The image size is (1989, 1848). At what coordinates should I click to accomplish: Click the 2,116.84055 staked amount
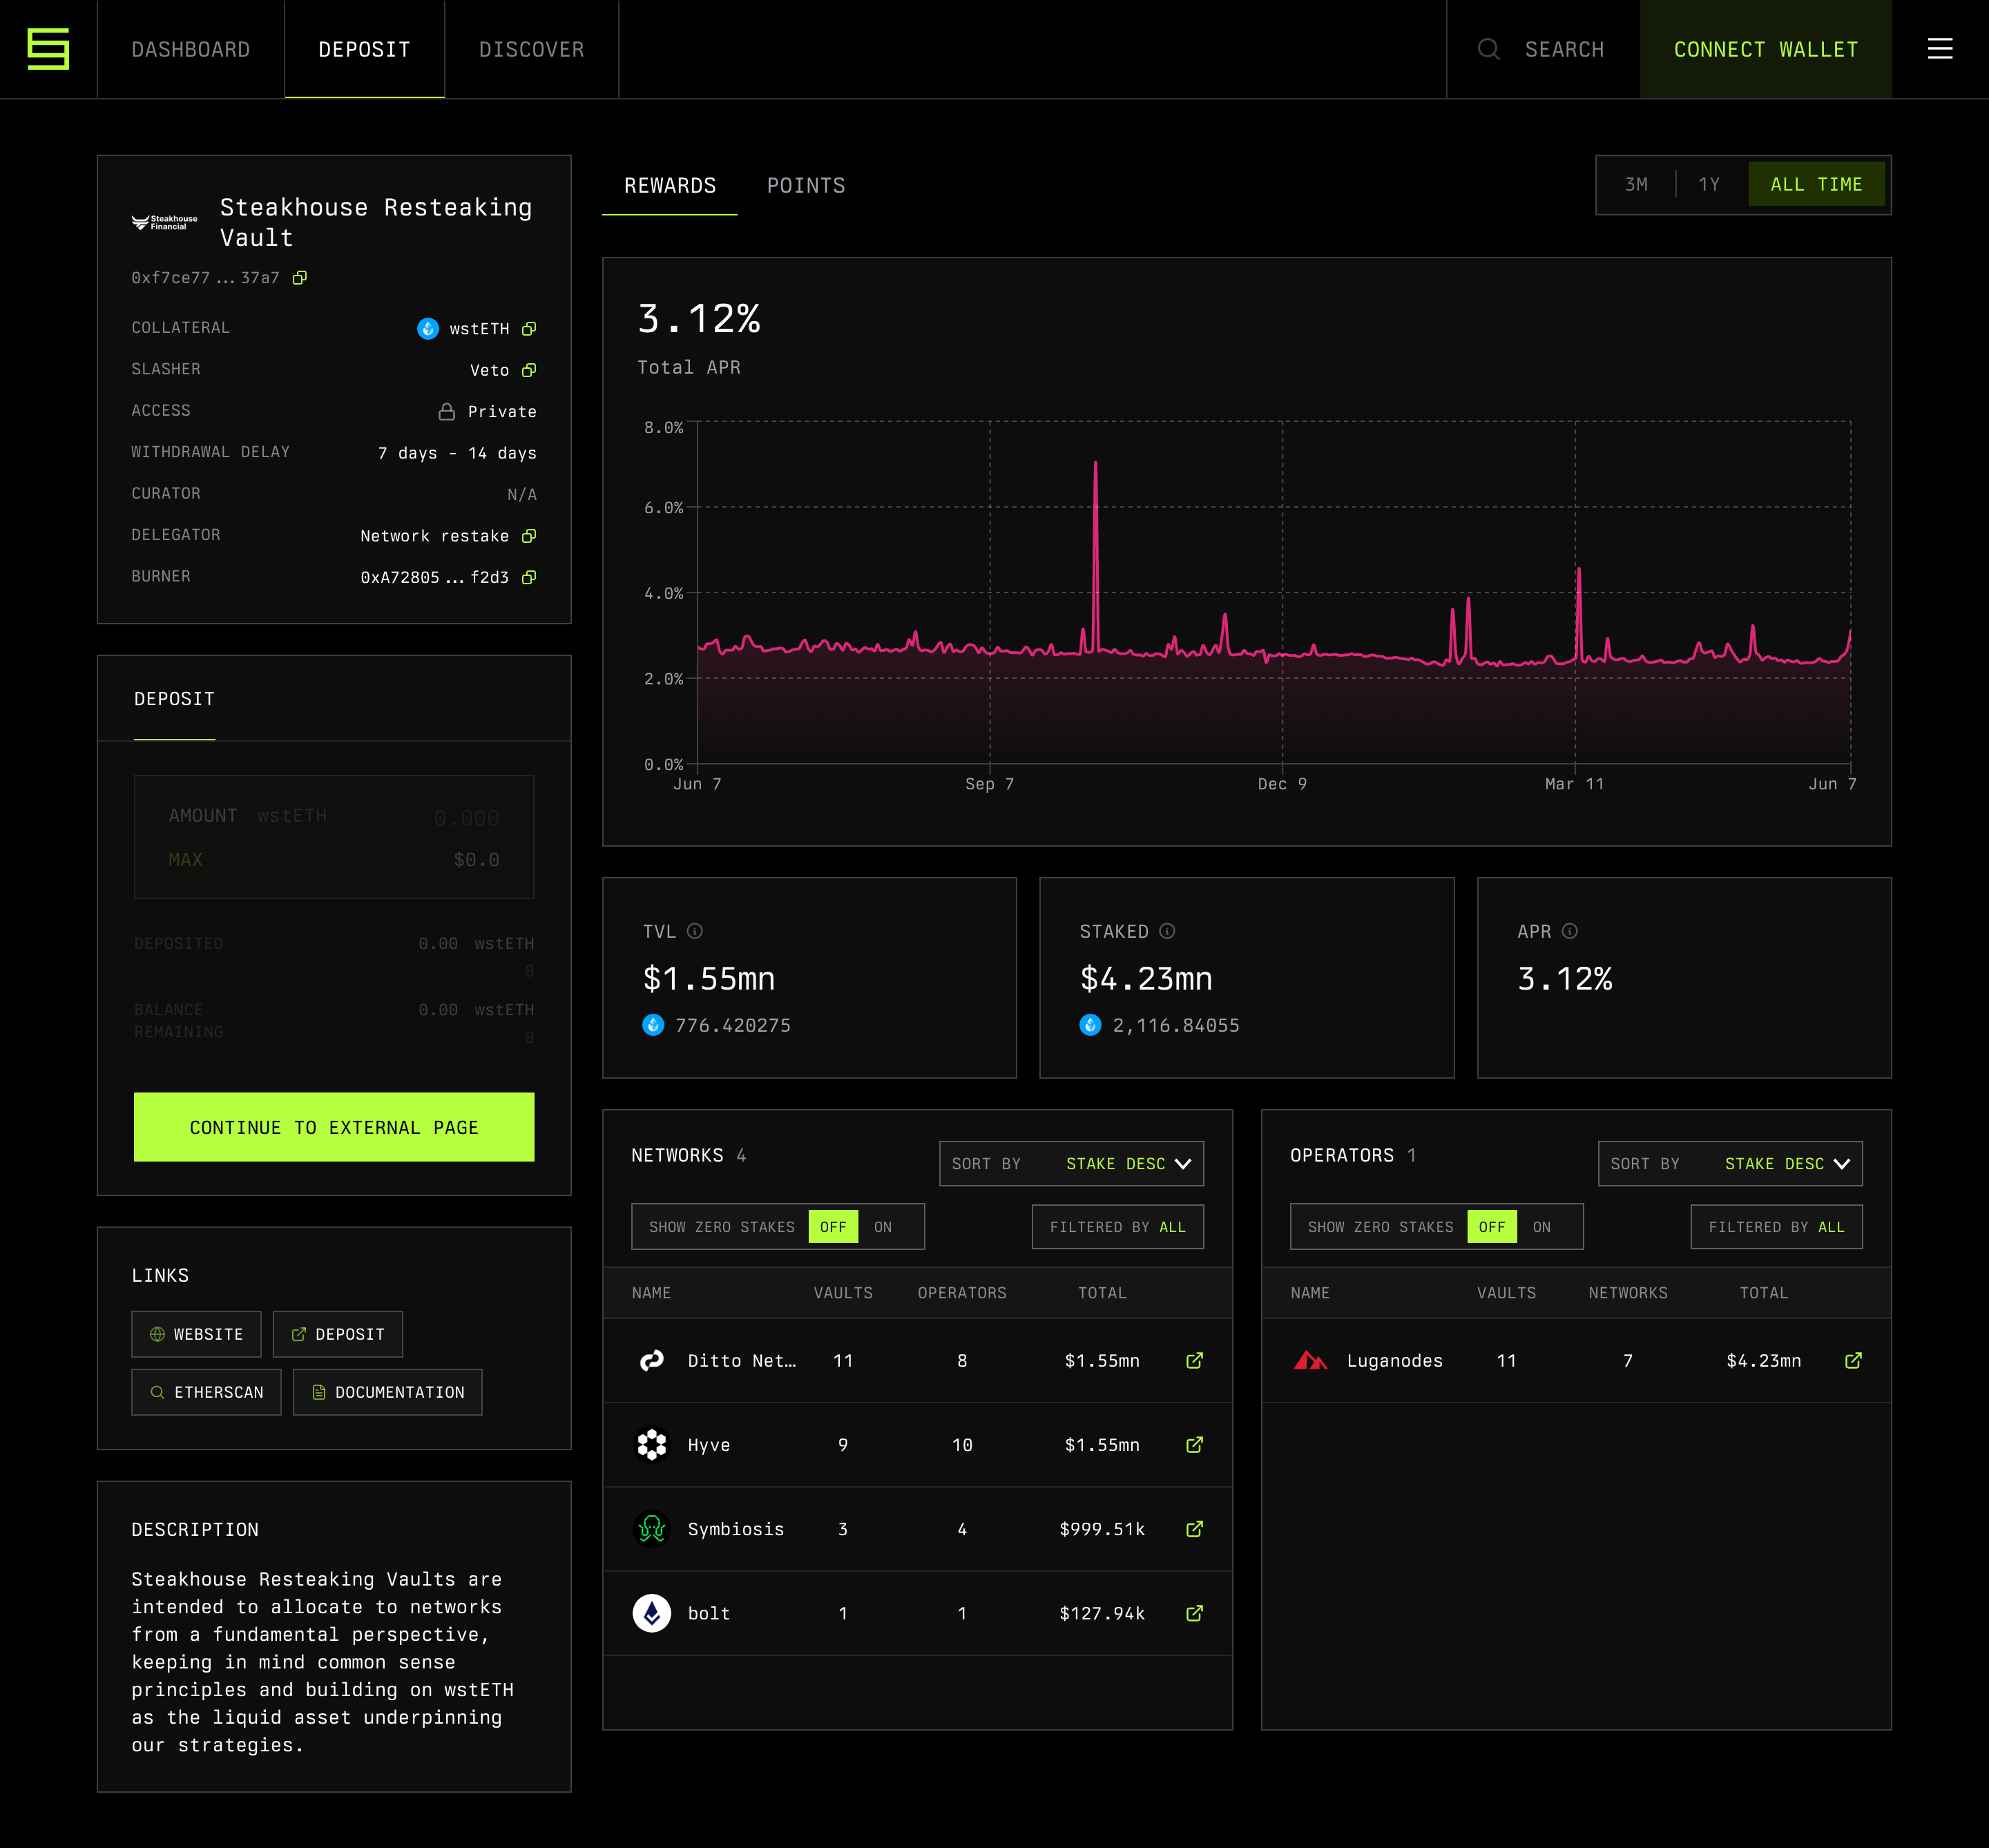[1176, 1025]
